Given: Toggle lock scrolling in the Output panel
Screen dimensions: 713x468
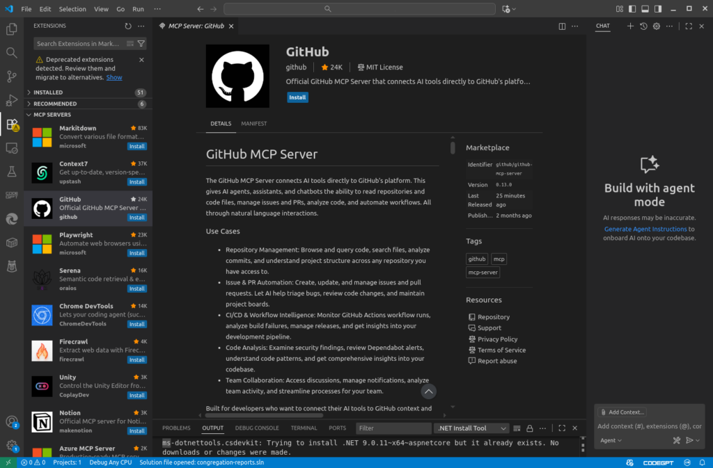Looking at the screenshot, I should (528, 428).
